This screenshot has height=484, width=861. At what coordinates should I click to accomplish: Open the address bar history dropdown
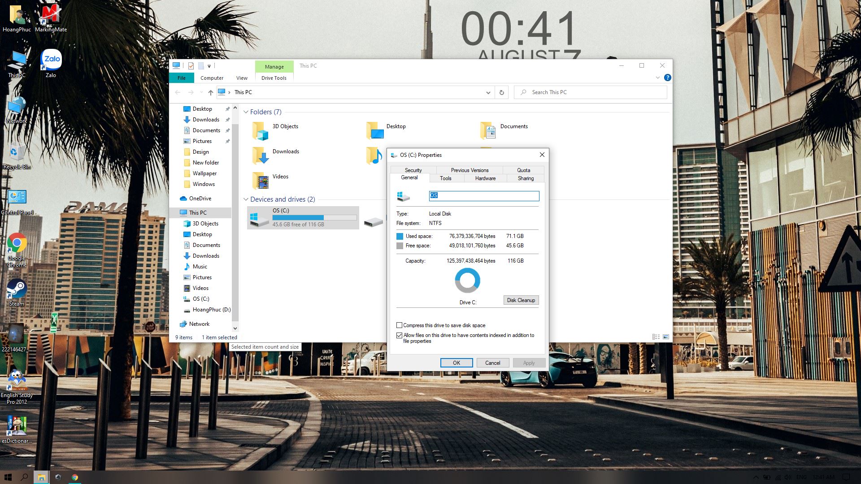(488, 92)
